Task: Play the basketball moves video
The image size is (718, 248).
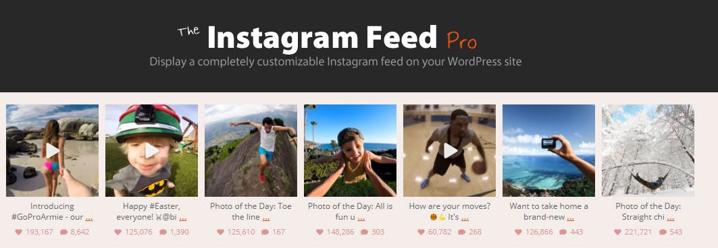Action: coord(450,151)
